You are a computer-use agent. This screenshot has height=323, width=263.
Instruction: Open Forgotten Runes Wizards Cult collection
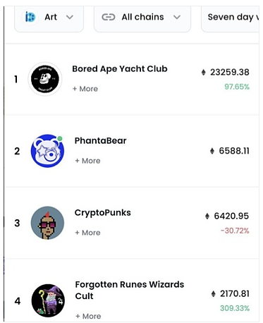tap(130, 290)
